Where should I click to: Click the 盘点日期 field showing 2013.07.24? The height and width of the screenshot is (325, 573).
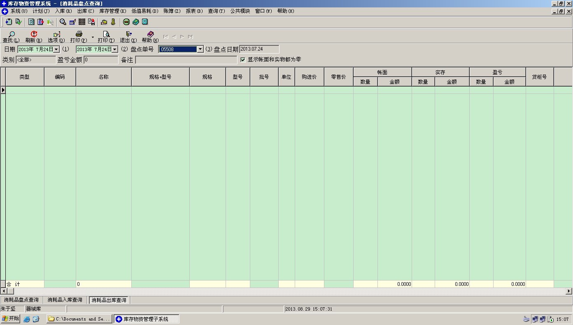pyautogui.click(x=259, y=49)
